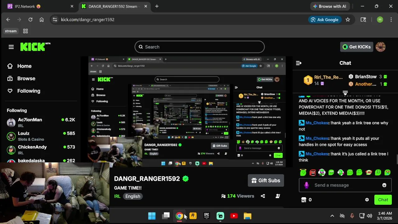Click Ms_Chokes username on 'easy acsess' message
Screen dimensions: 398x224
coord(317,138)
